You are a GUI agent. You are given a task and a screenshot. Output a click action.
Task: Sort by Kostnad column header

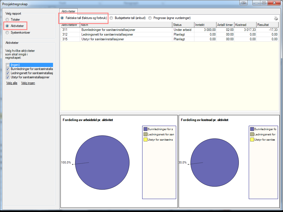[x=245, y=25]
